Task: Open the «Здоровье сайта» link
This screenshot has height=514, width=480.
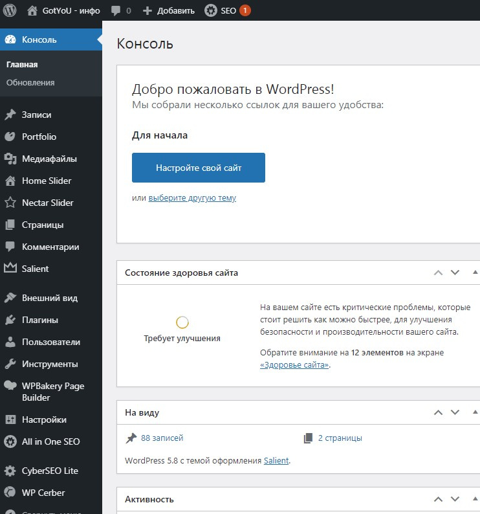Action: pos(294,365)
